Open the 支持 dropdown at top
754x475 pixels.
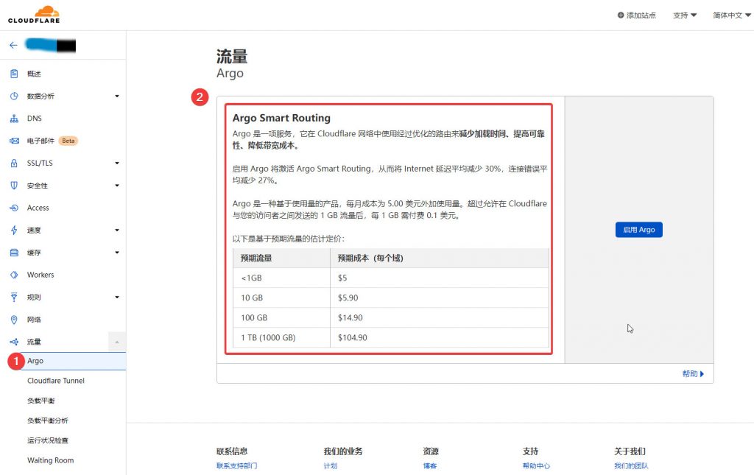pyautogui.click(x=684, y=14)
